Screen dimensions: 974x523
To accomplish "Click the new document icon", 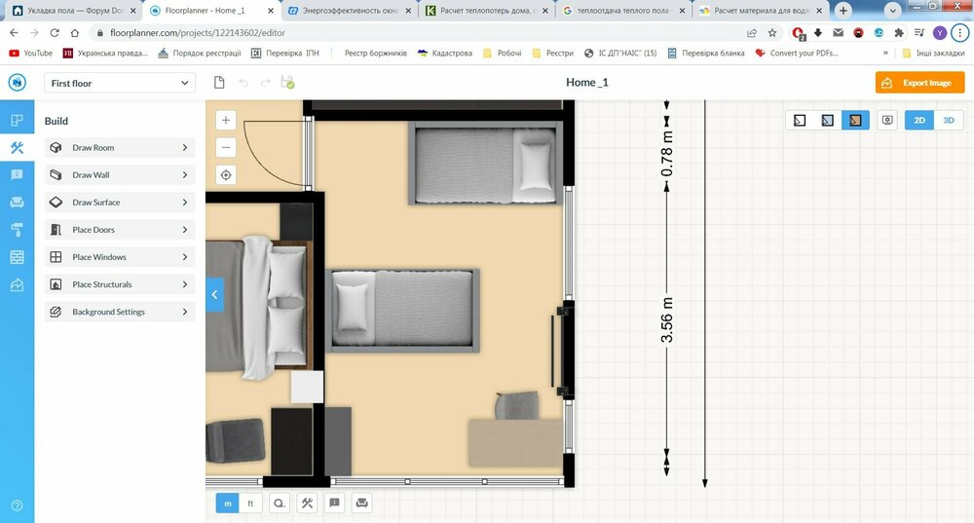I will 220,83.
